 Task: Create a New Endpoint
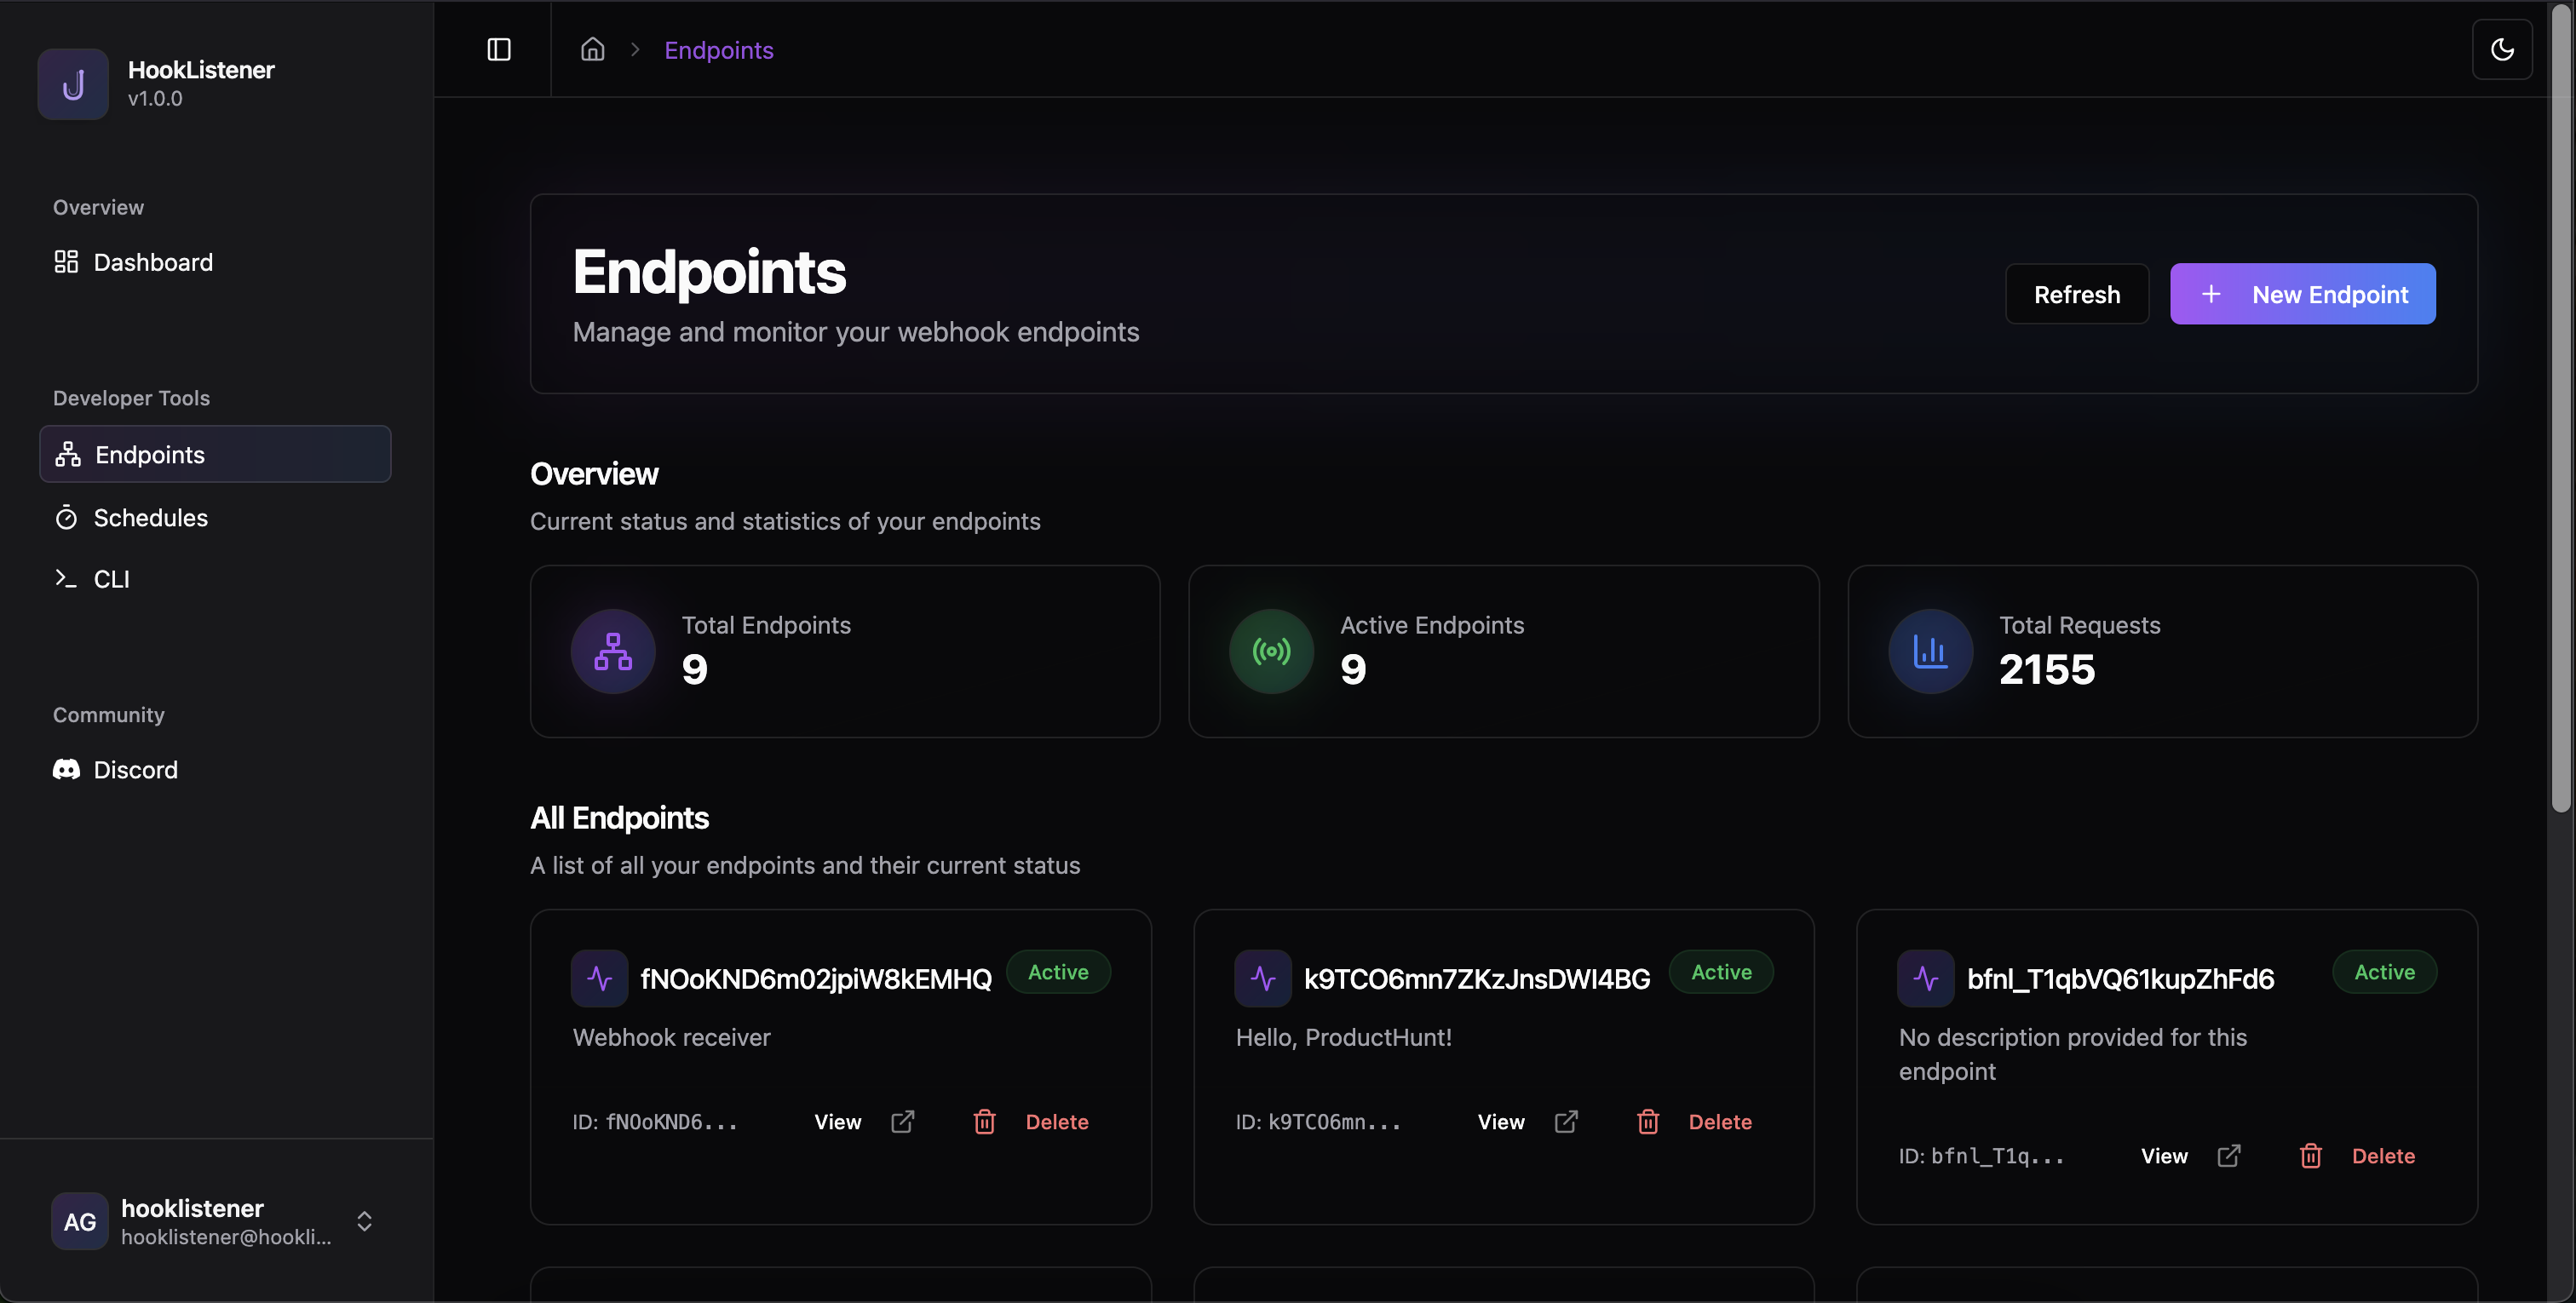[x=2302, y=294]
